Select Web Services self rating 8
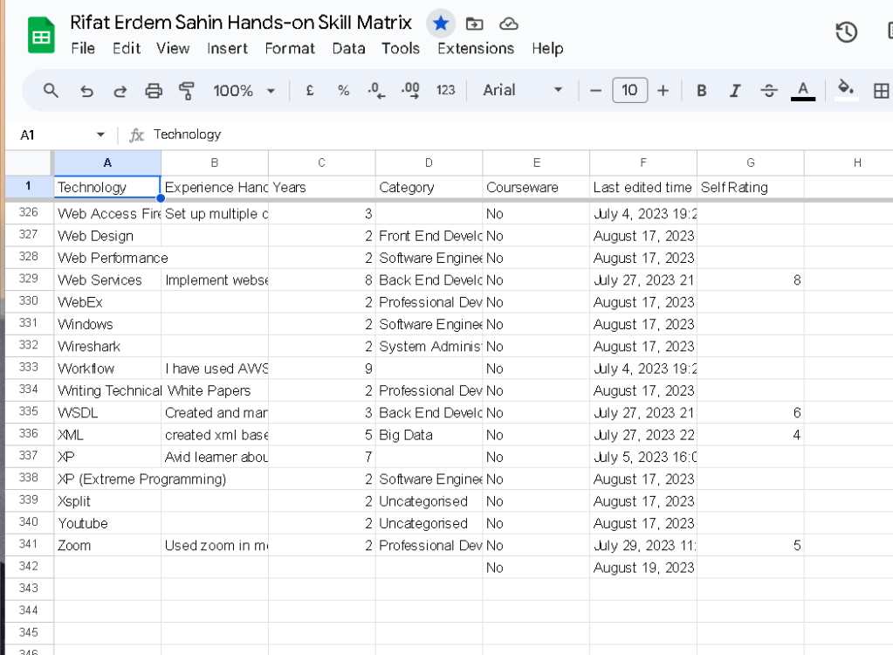 click(x=751, y=279)
